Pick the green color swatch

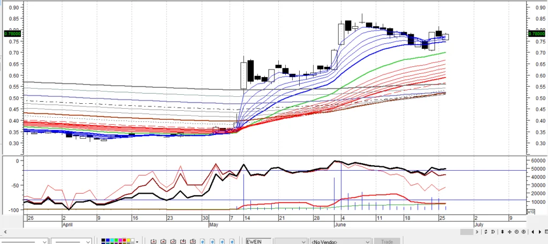click(x=116, y=241)
